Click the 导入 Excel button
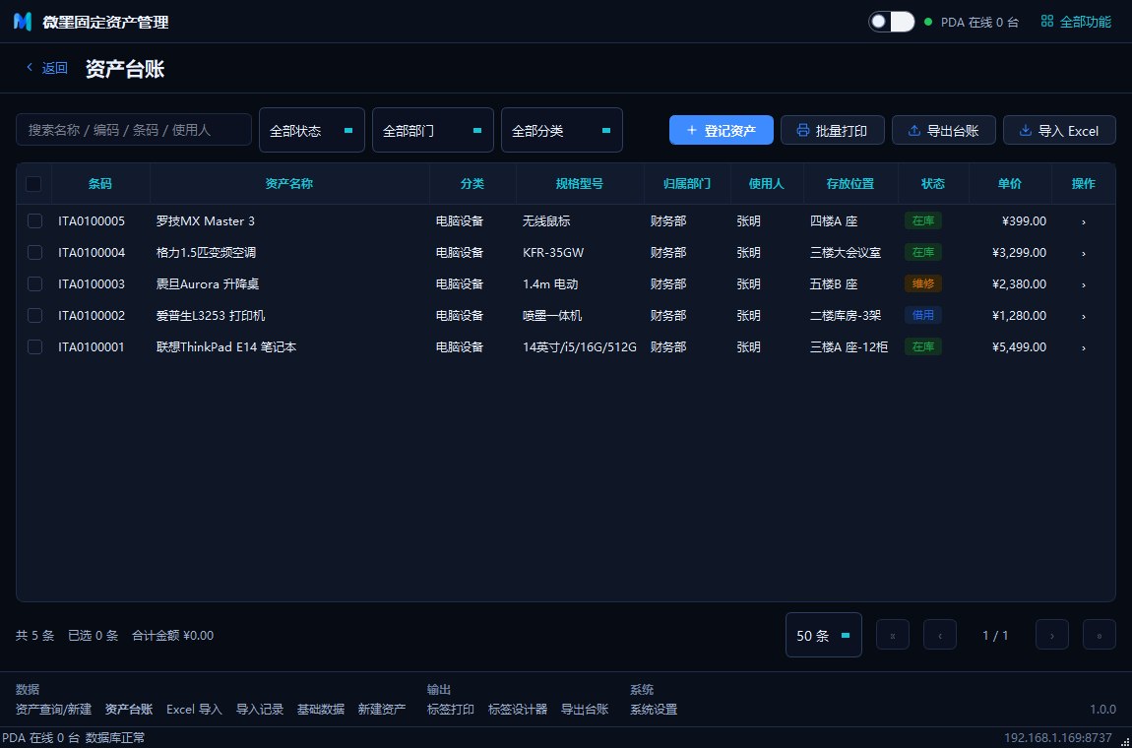1132x748 pixels. pyautogui.click(x=1059, y=130)
